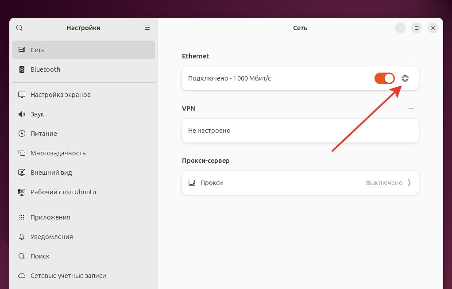The width and height of the screenshot is (452, 289).
Task: Turn off the Ethernet connection switch
Action: [385, 78]
